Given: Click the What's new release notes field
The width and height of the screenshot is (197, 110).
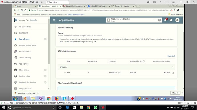Looking at the screenshot, I should click(x=116, y=88).
